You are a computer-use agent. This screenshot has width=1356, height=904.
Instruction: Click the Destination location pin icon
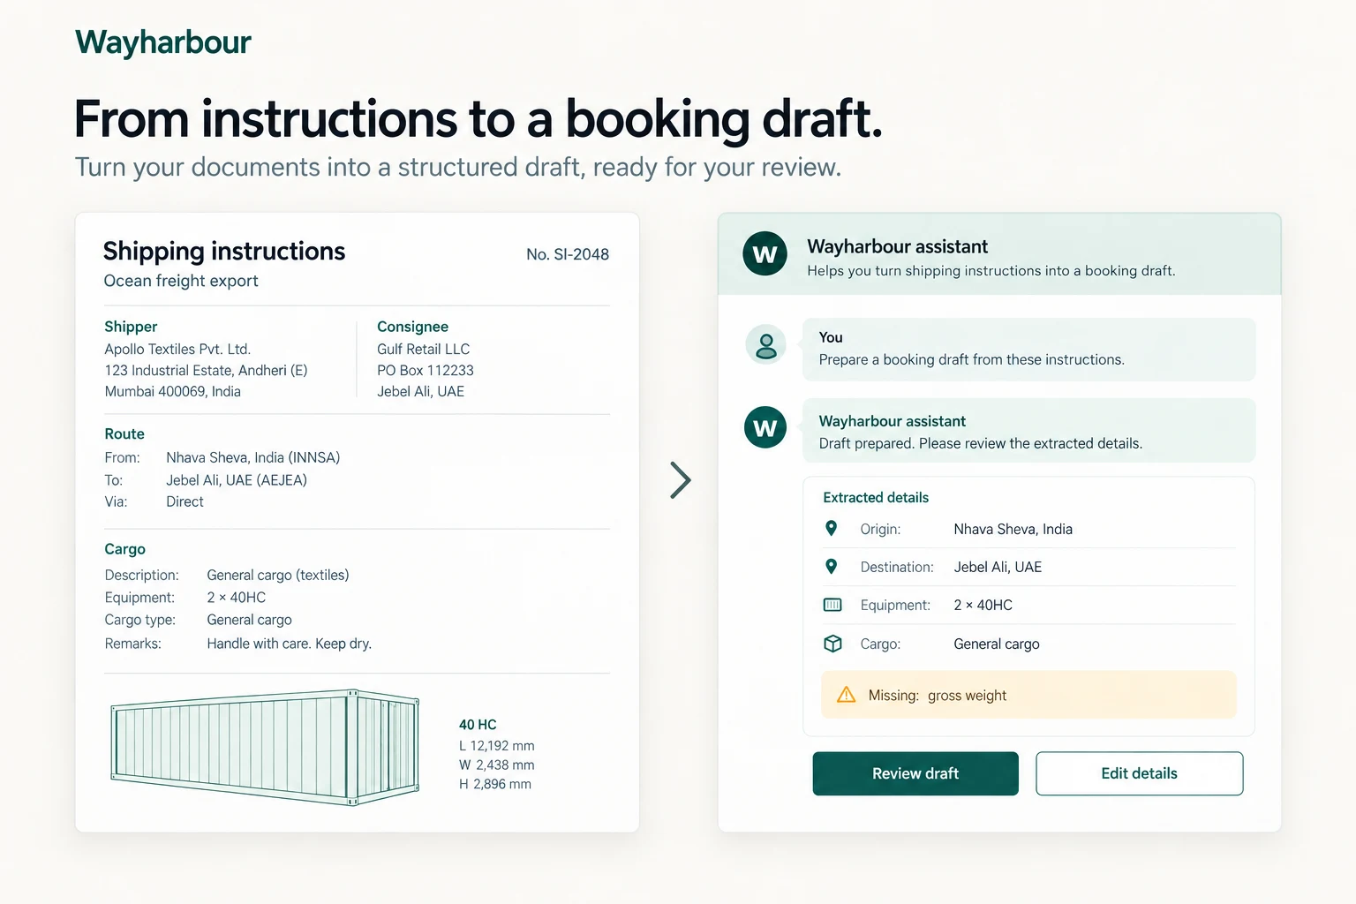pyautogui.click(x=831, y=566)
